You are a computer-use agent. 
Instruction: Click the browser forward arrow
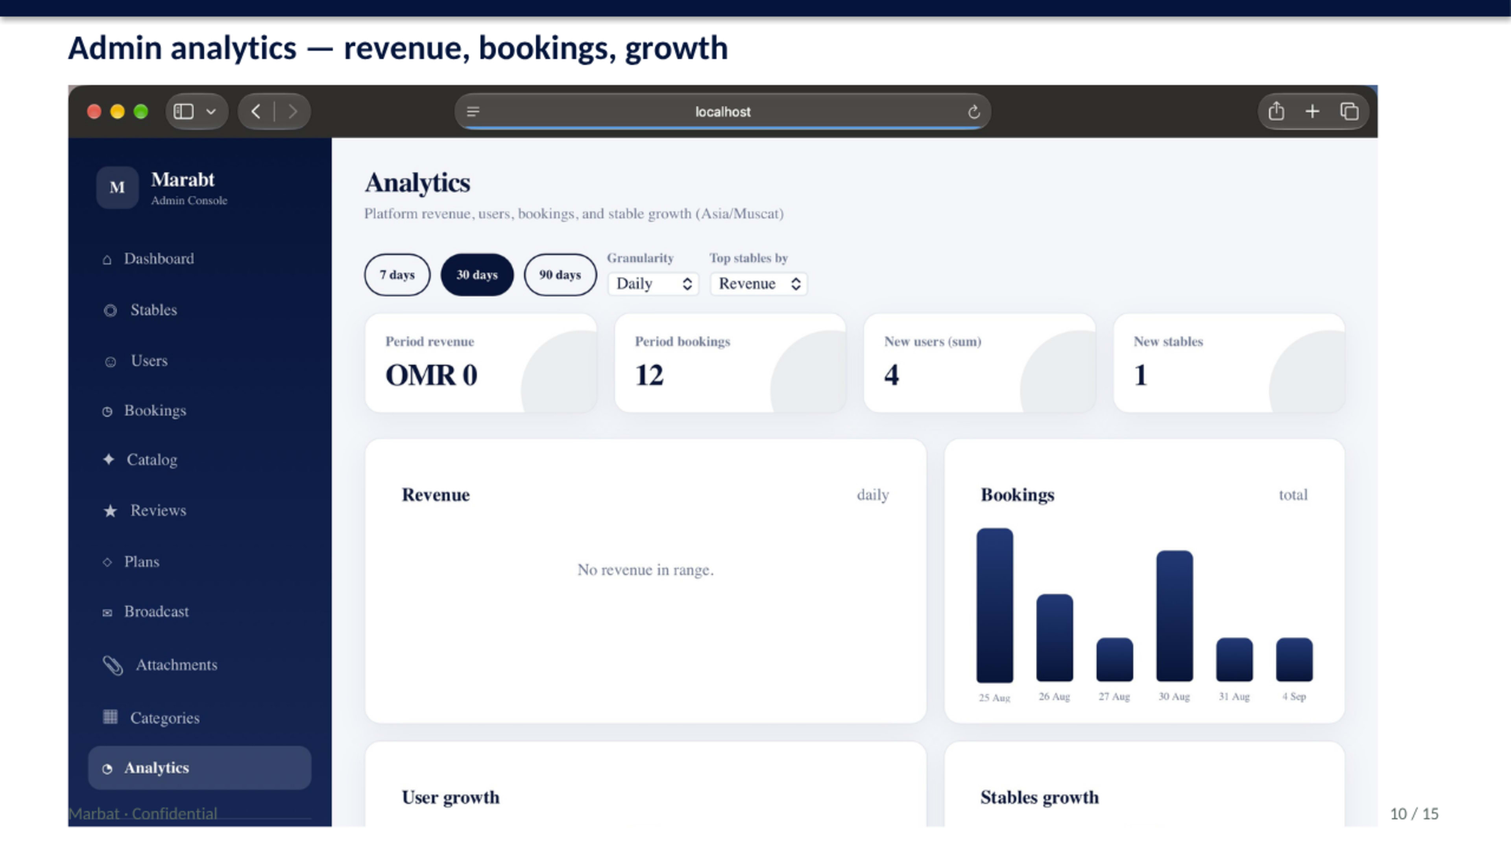(293, 111)
